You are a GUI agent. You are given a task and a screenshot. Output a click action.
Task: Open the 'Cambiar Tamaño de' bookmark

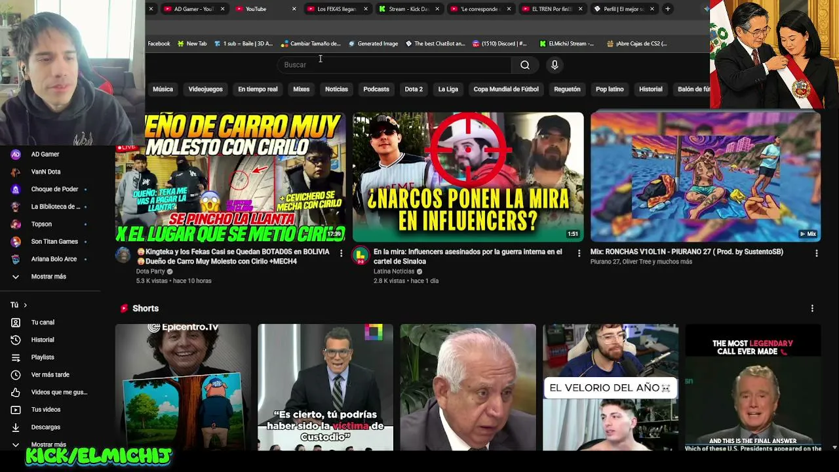[x=311, y=44]
